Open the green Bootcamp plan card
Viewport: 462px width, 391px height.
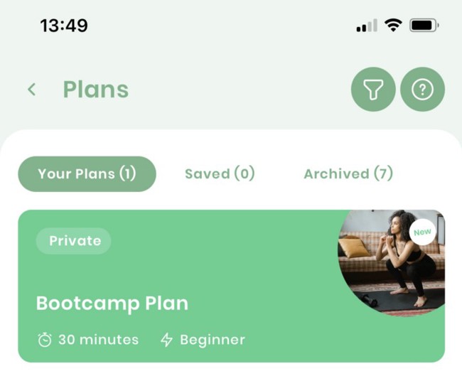(x=231, y=286)
